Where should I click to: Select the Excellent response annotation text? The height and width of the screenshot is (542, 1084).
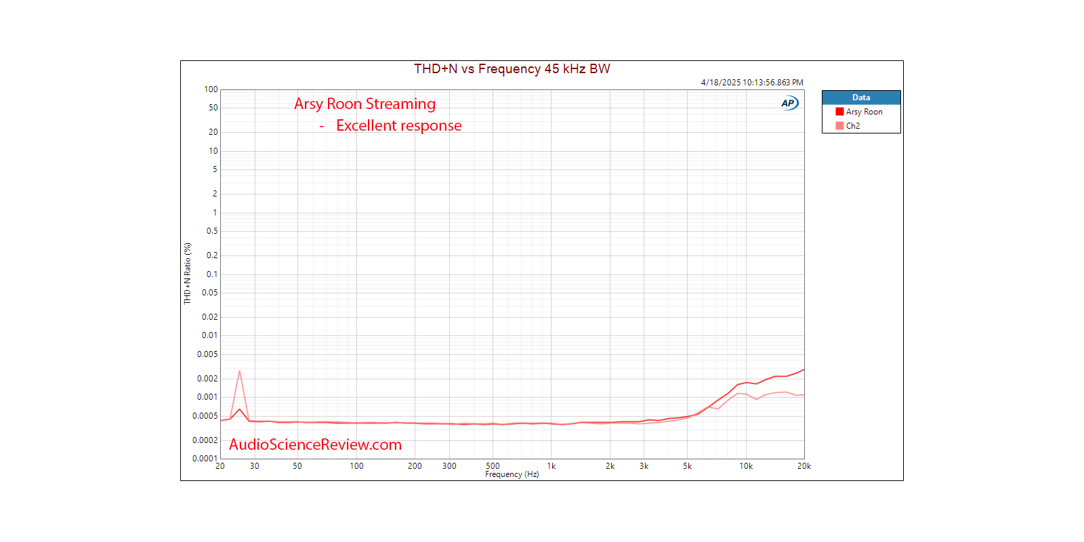click(x=398, y=125)
